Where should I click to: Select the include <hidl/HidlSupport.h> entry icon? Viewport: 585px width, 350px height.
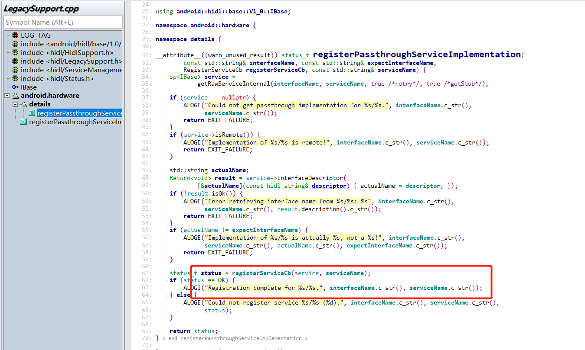click(15, 53)
